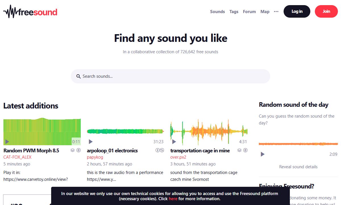Click the pack icon beside transportation cage in mine

coord(239,150)
